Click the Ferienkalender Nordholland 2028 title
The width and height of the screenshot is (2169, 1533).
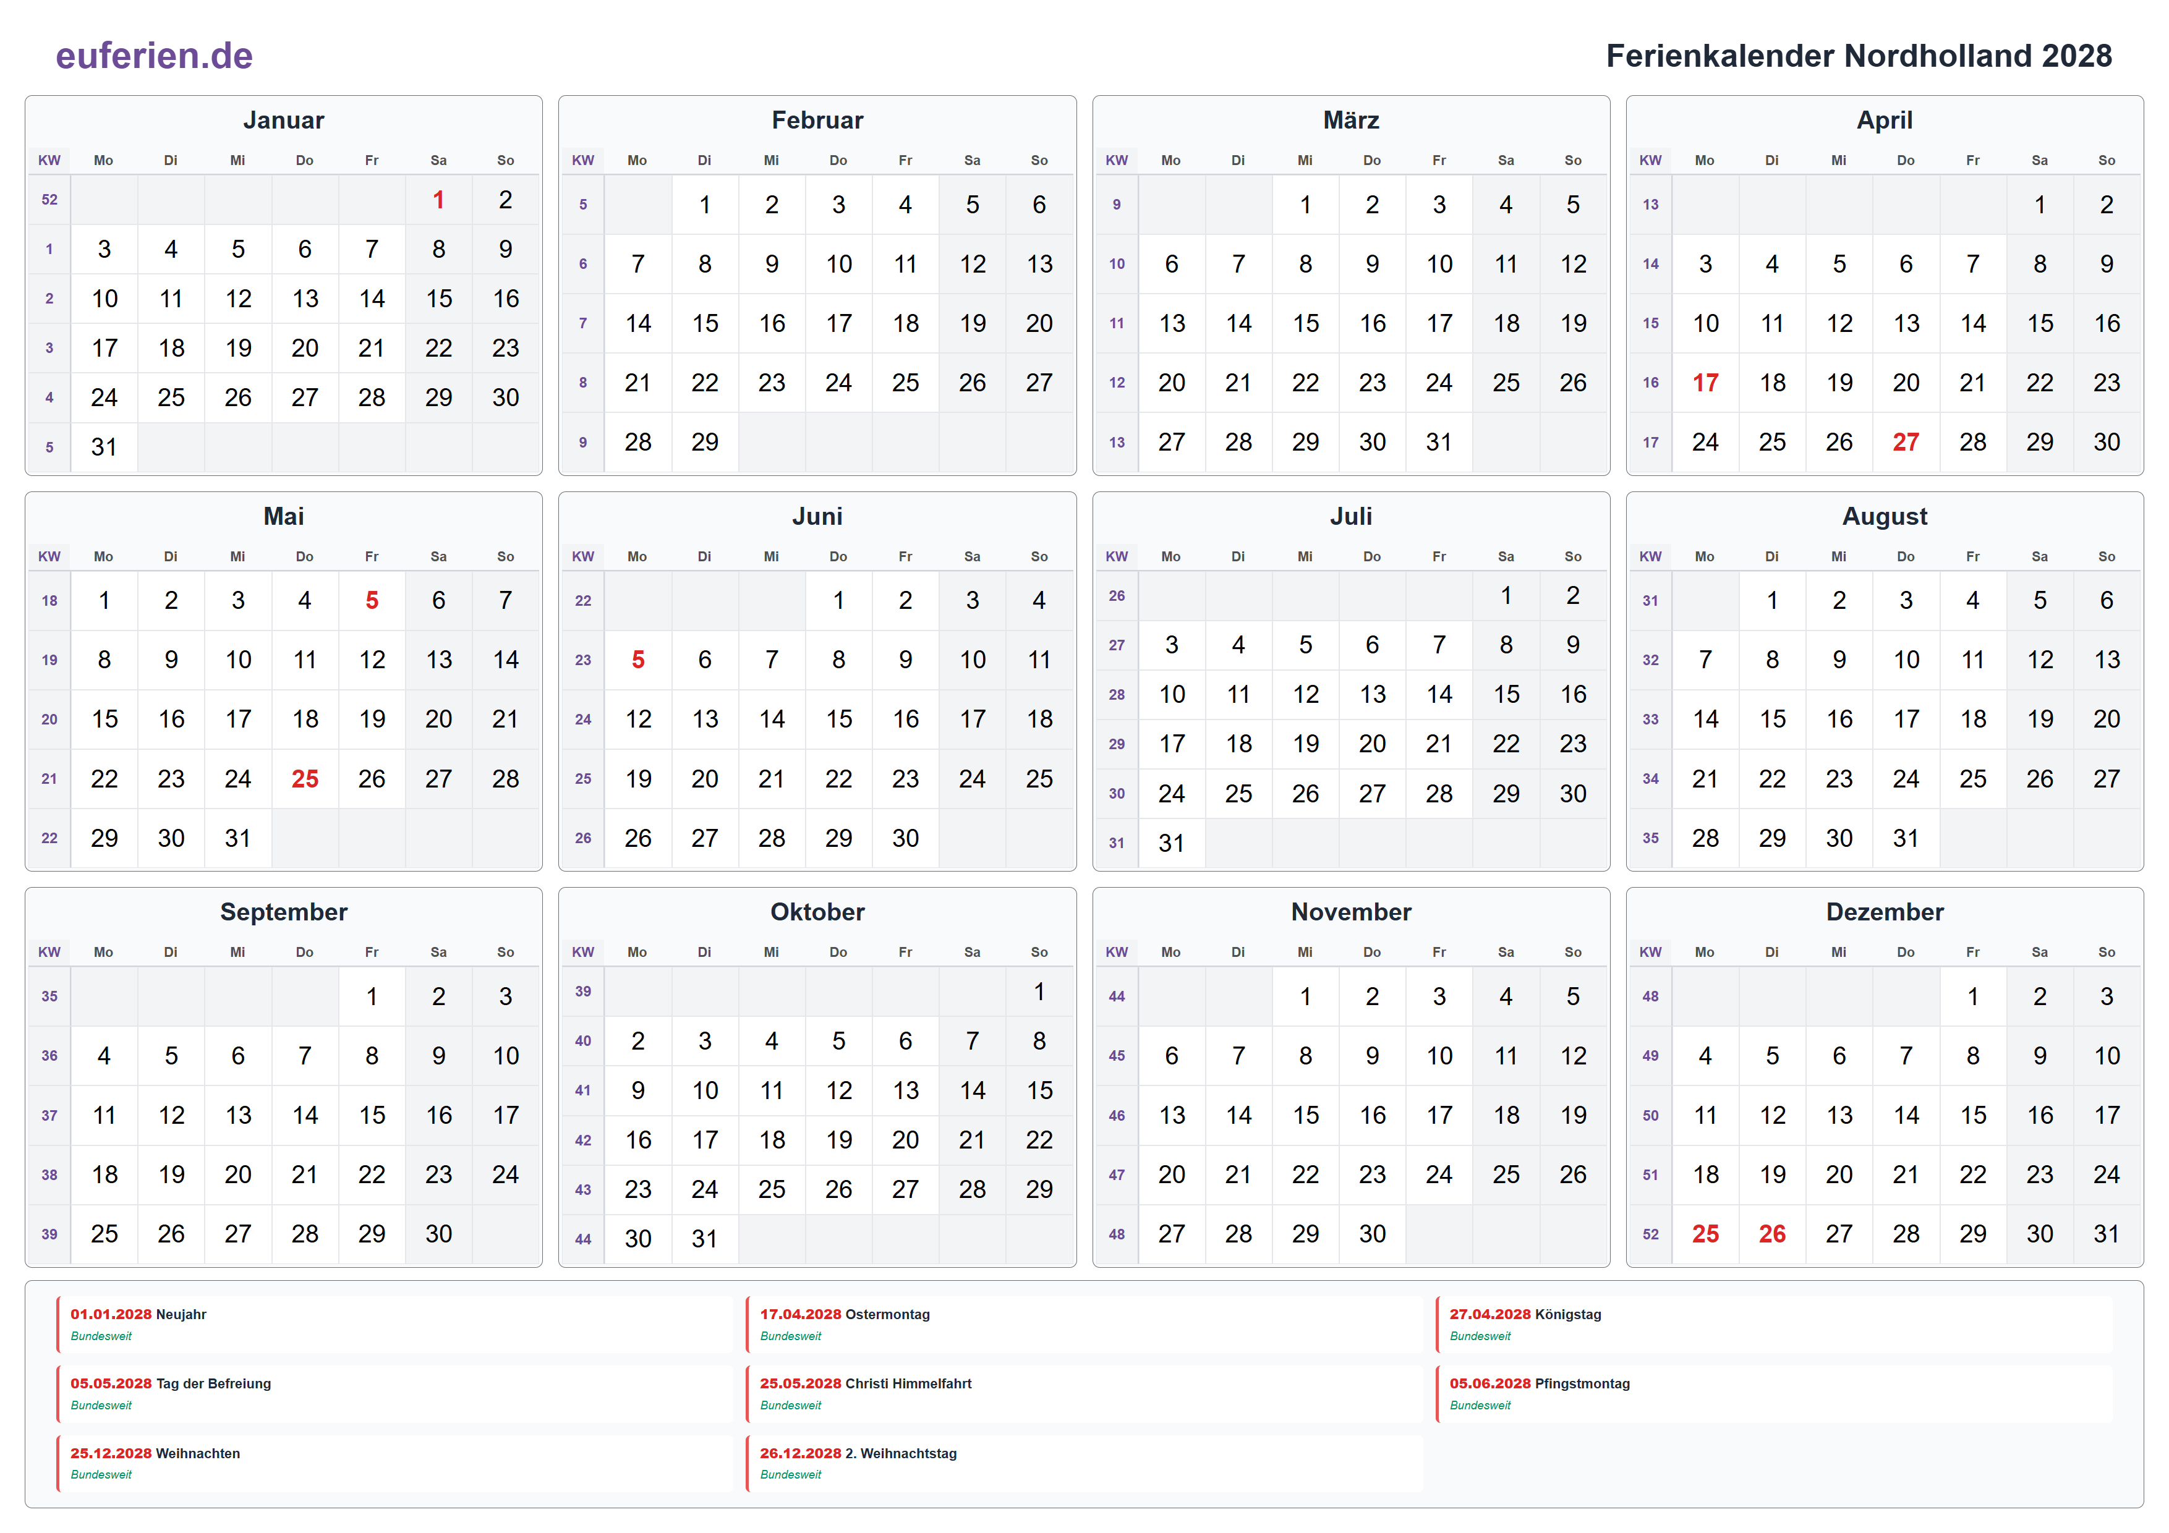1858,56
